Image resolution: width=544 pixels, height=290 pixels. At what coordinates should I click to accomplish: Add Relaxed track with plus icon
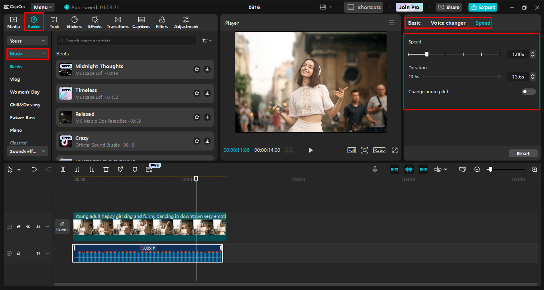pyautogui.click(x=207, y=117)
